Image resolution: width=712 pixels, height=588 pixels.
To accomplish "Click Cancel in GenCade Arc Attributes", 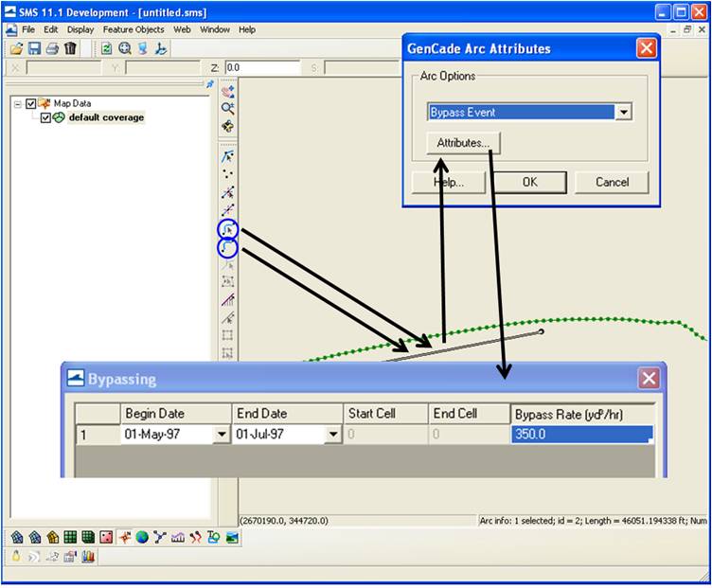I will pos(612,183).
